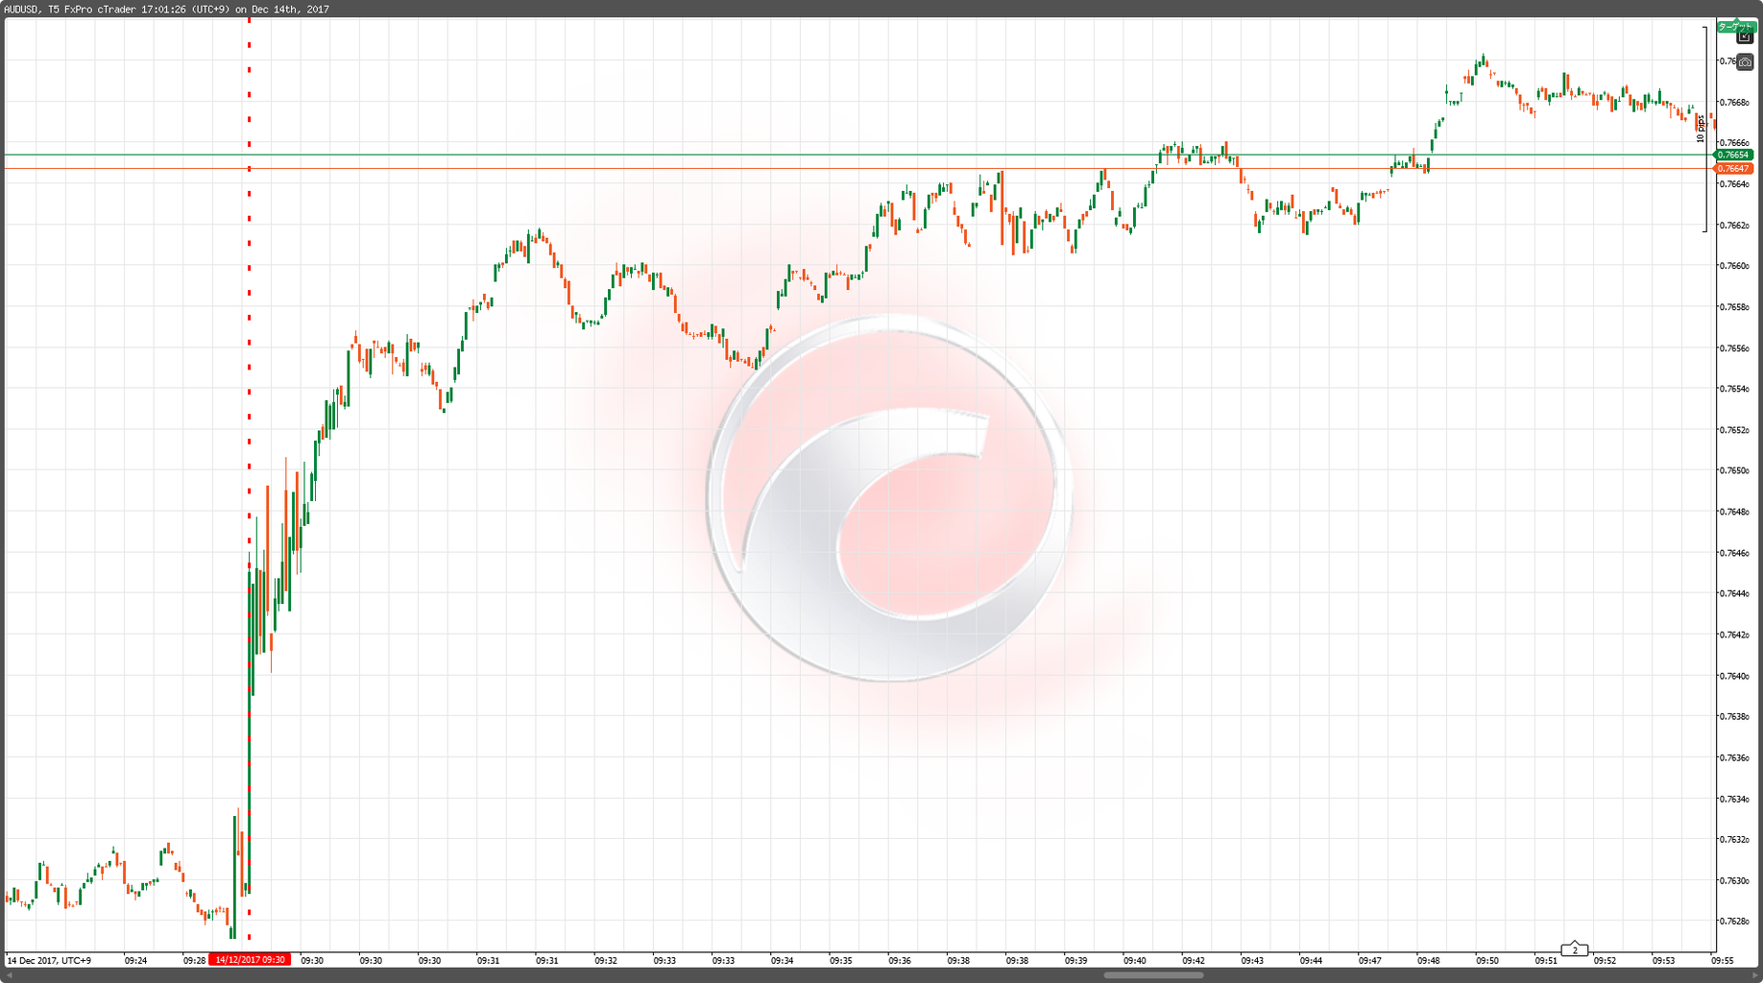This screenshot has height=983, width=1763.
Task: Click the green ターゲット label
Action: (1735, 27)
